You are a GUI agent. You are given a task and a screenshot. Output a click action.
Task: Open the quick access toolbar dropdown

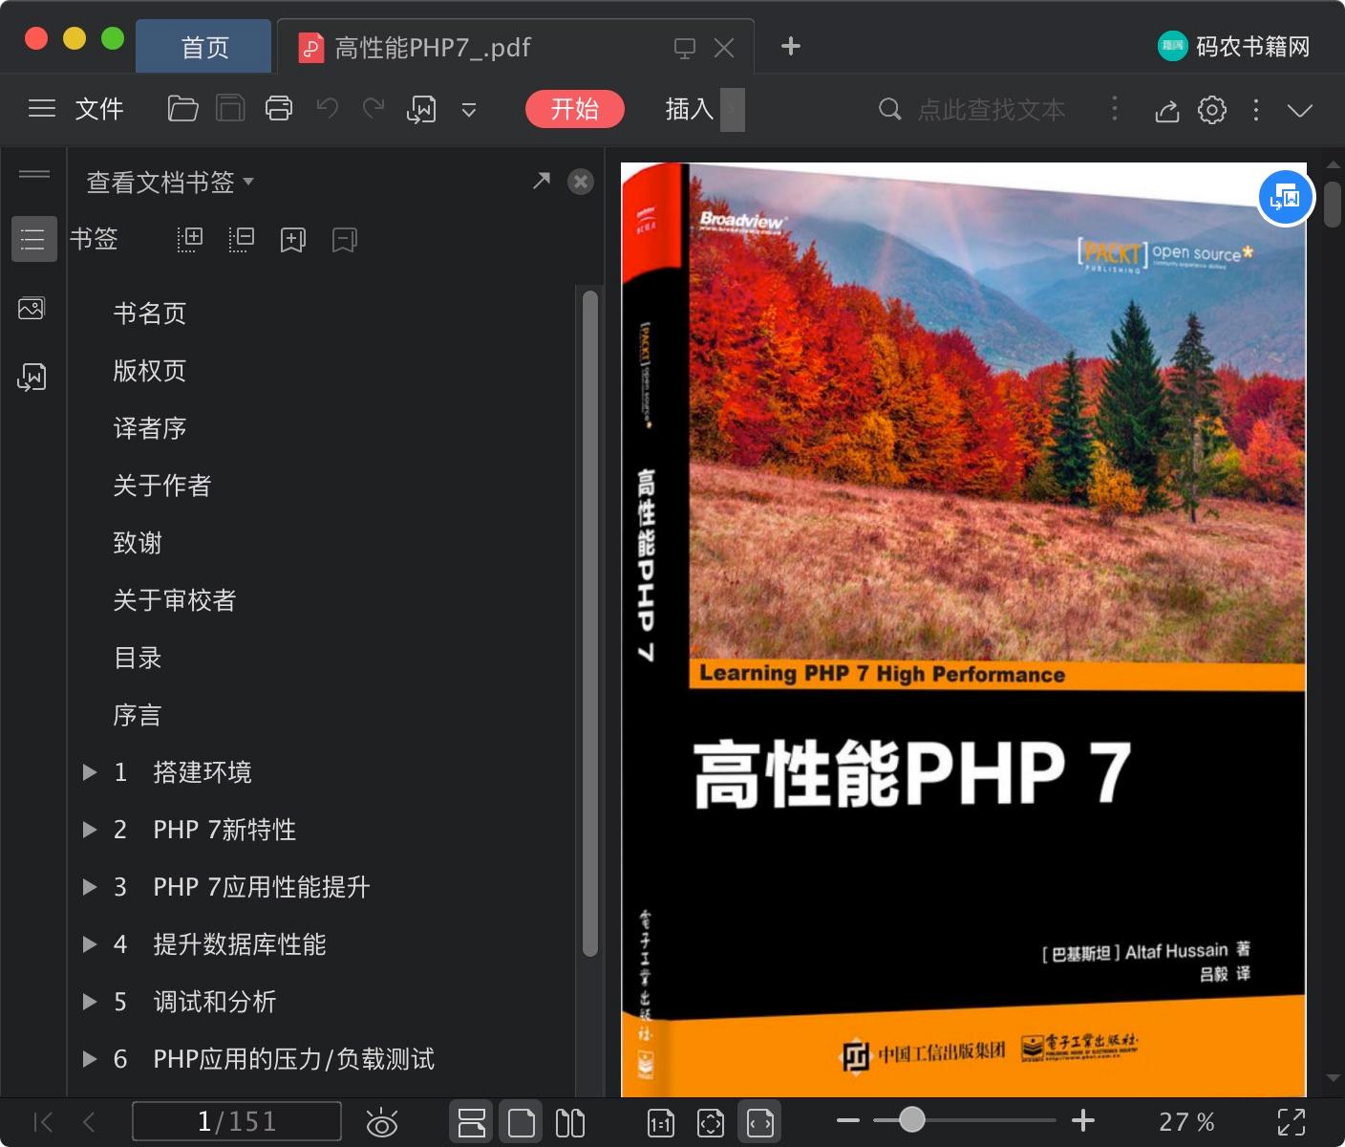click(x=469, y=110)
